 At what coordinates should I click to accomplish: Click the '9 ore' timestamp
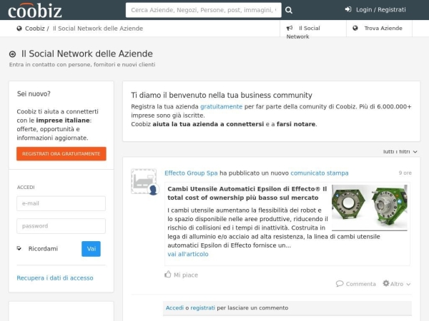point(405,173)
